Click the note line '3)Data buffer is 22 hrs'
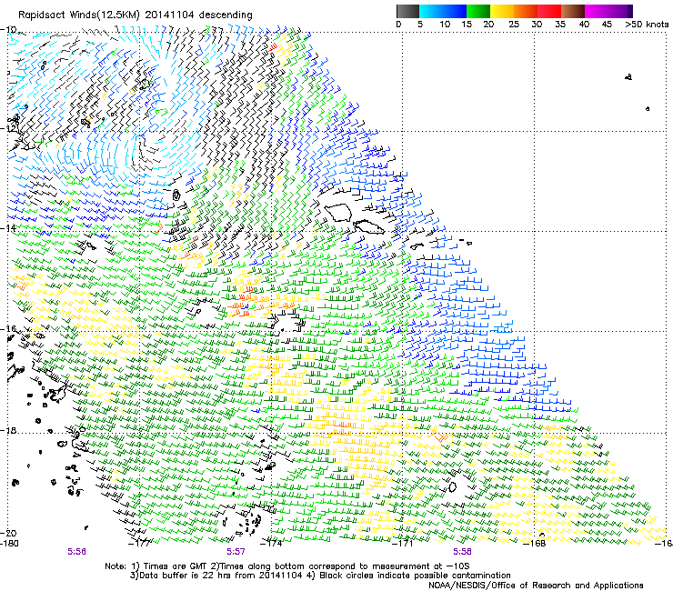The width and height of the screenshot is (673, 591). click(321, 576)
